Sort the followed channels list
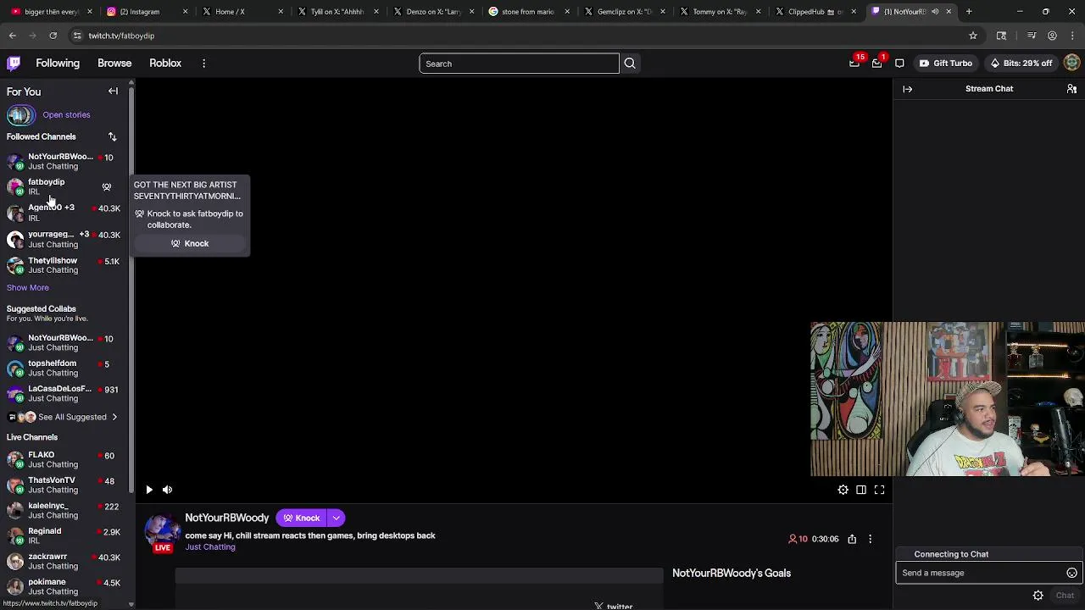 coord(112,136)
